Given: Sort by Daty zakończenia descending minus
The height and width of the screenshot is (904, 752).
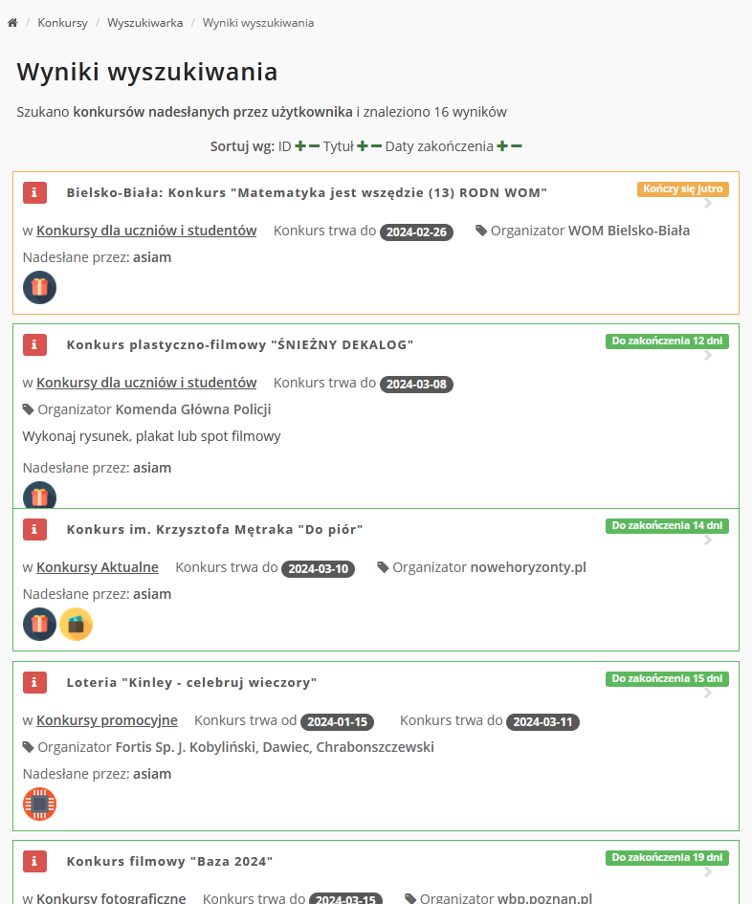Looking at the screenshot, I should (517, 146).
